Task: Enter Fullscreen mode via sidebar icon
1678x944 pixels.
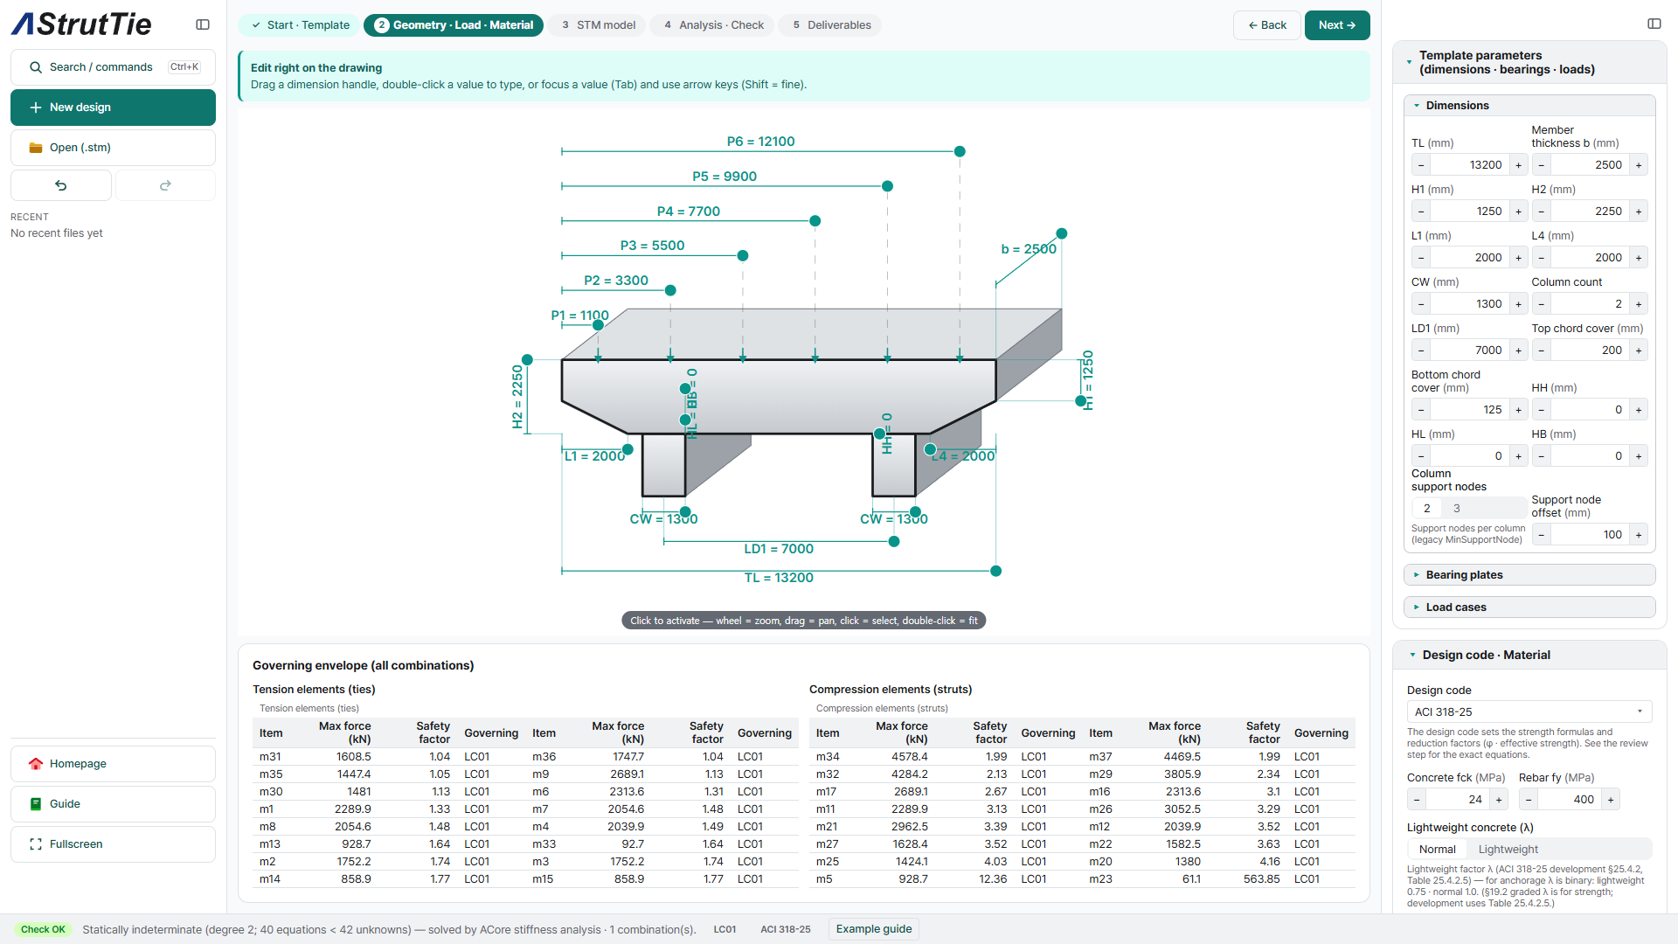Action: (x=36, y=844)
